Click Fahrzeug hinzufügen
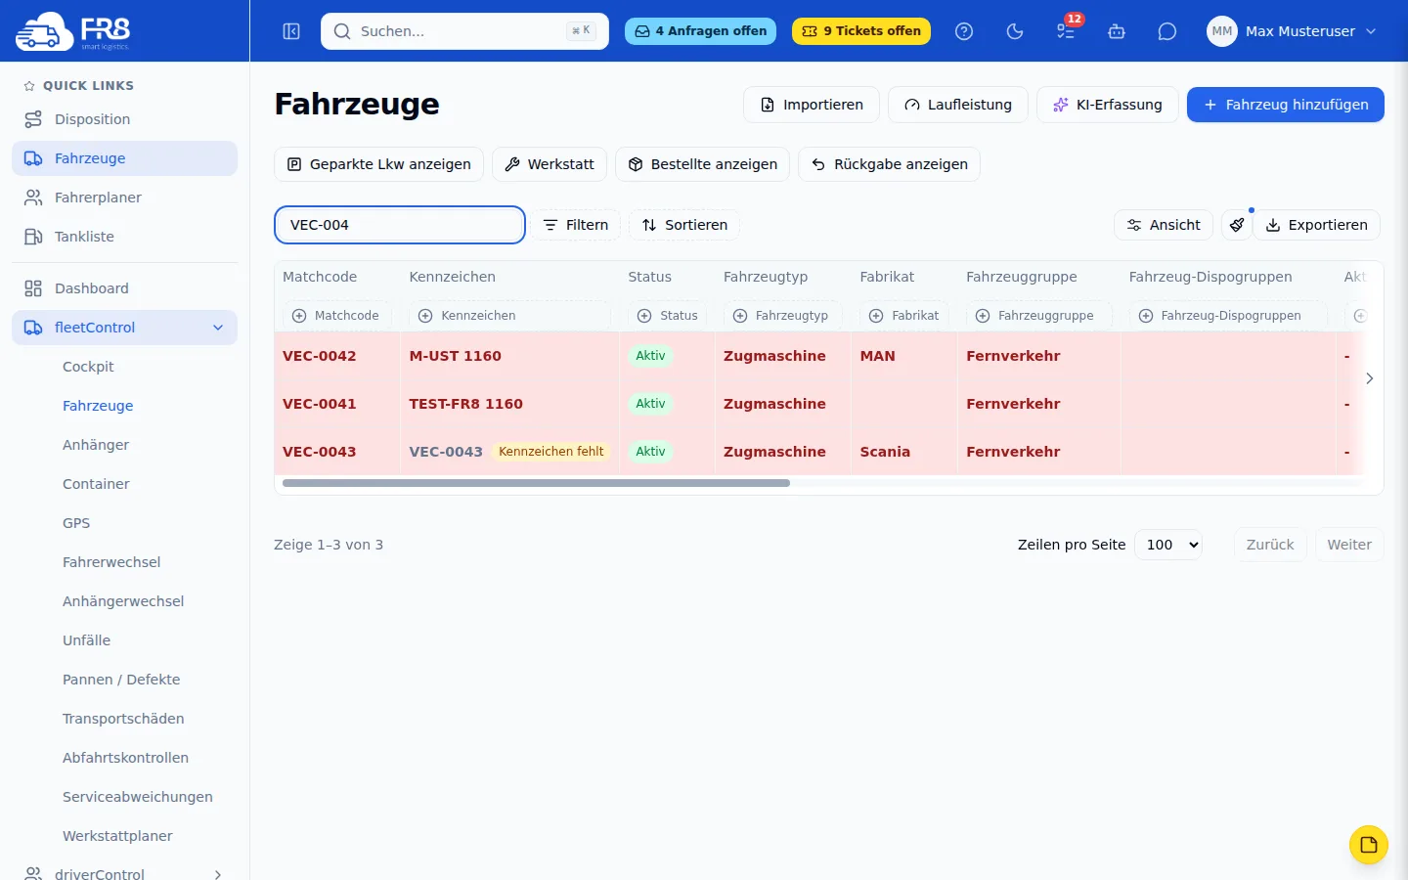 coord(1286,105)
